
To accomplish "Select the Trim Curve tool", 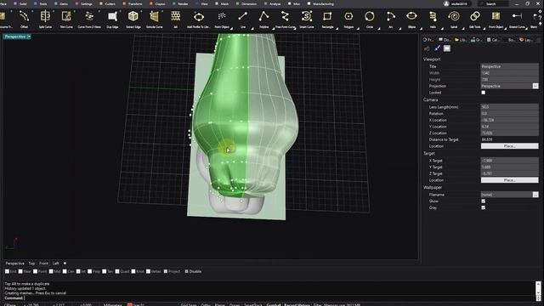I will pyautogui.click(x=66, y=19).
